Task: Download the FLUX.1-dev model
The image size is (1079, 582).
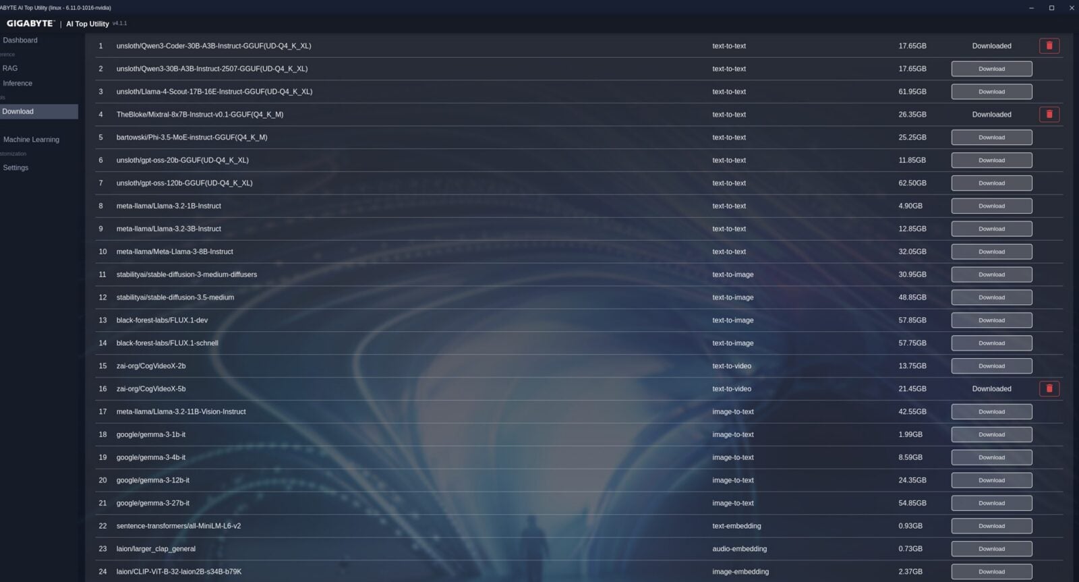Action: click(x=991, y=320)
